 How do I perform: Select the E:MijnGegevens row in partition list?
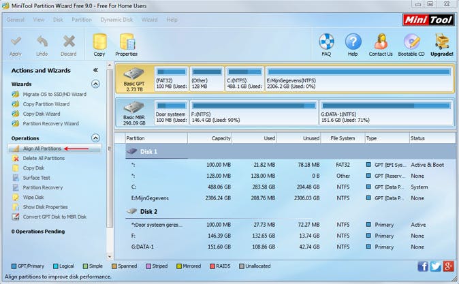point(290,198)
